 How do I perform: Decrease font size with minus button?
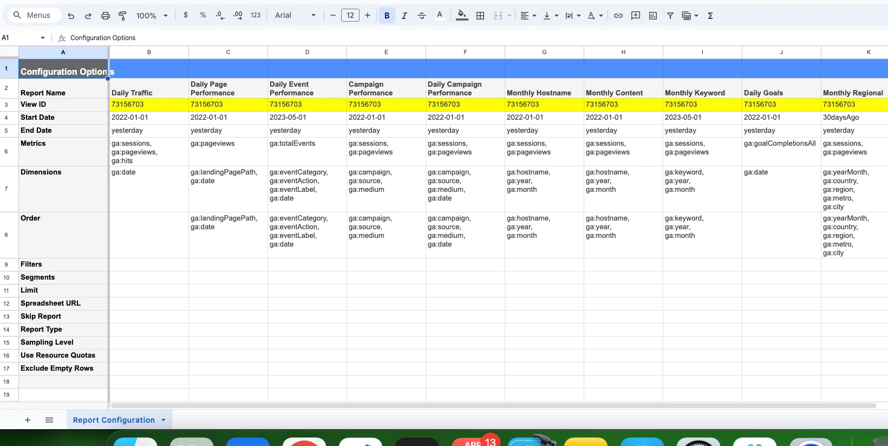tap(333, 15)
